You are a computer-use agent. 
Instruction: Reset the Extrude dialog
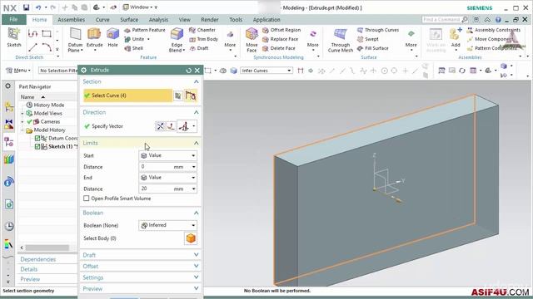pyautogui.click(x=189, y=70)
